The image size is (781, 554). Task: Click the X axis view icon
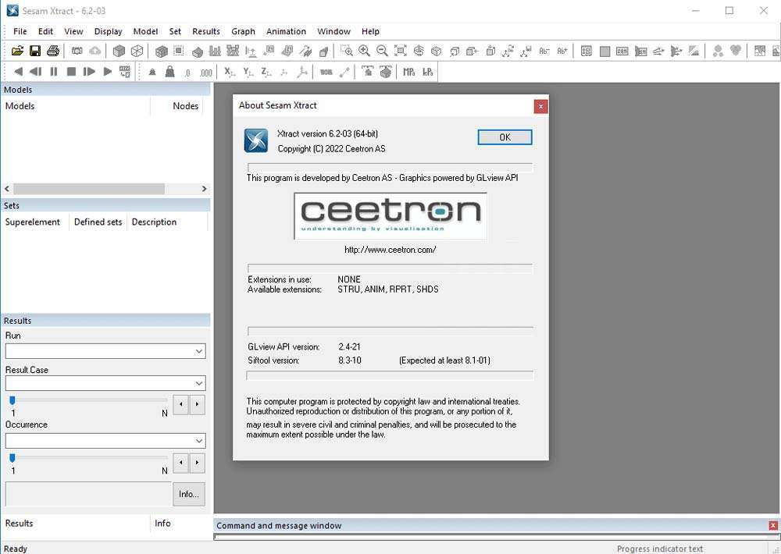coord(229,72)
